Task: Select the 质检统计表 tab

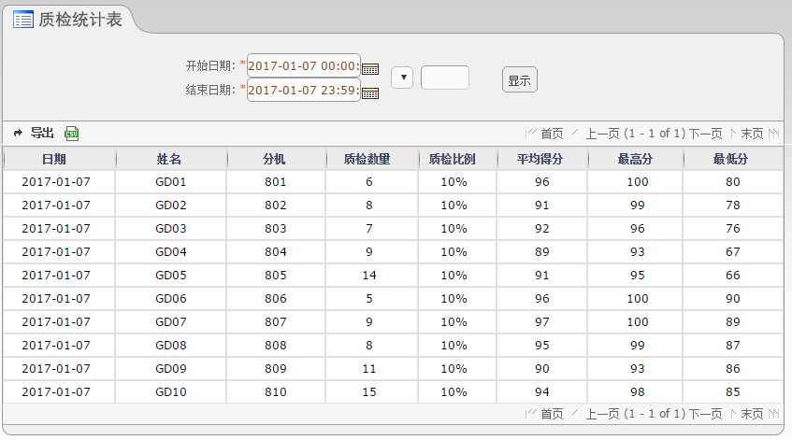Action: tap(79, 20)
